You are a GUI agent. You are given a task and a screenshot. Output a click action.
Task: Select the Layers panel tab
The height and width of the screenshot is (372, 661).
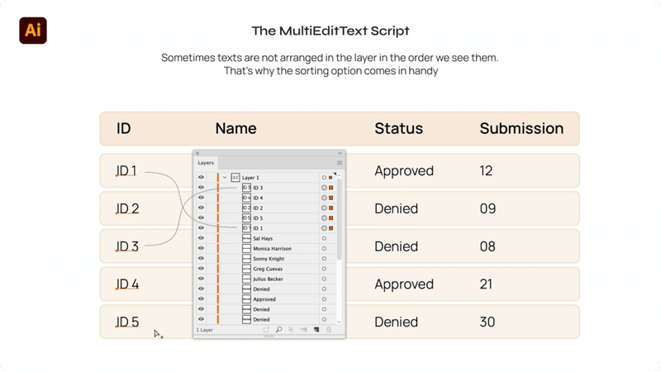[x=206, y=163]
